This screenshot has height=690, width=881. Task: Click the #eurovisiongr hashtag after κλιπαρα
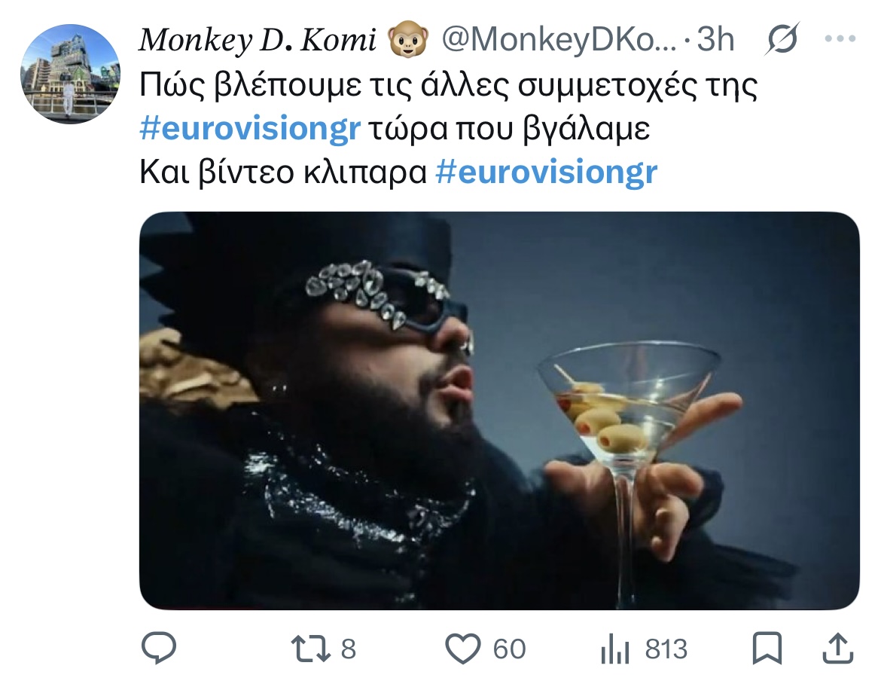click(547, 173)
